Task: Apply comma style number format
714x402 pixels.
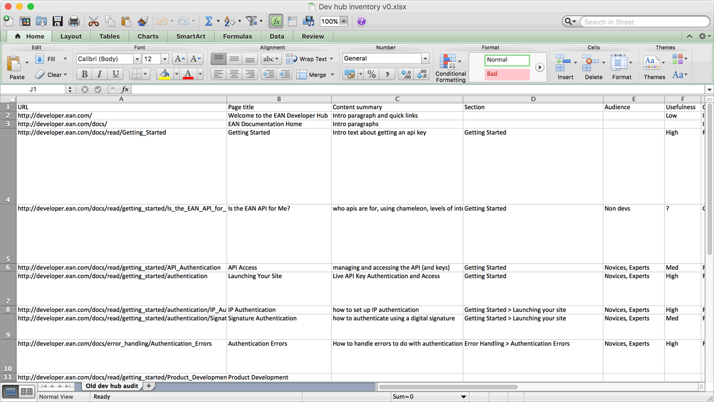Action: click(387, 74)
